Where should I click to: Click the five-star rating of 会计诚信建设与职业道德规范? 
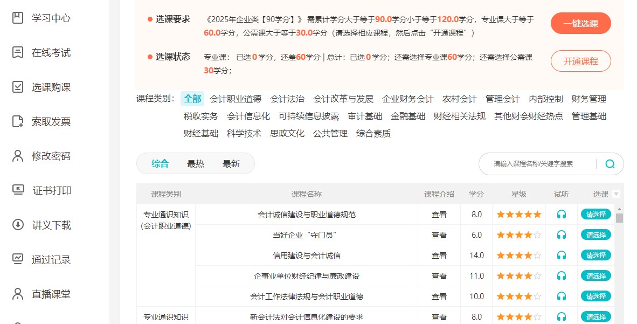[x=518, y=213]
